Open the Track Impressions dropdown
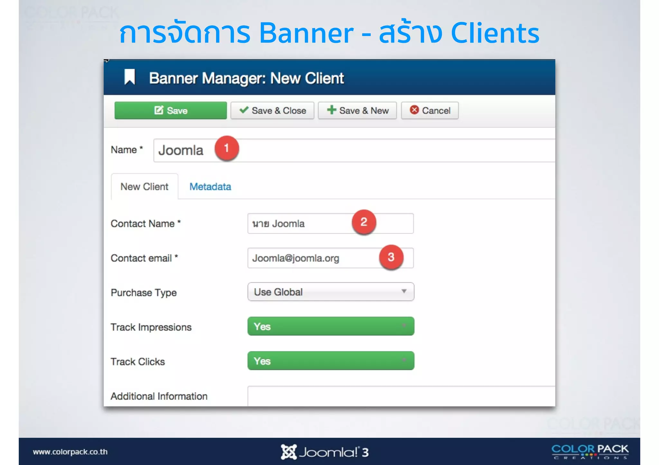 331,326
